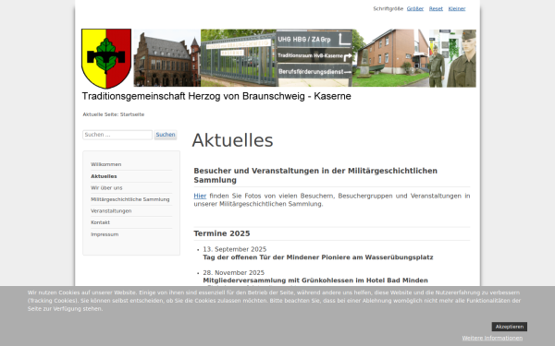555x346 pixels.
Task: Click the Aktuelle Seite: Startseite breadcrumb
Action: [x=113, y=114]
